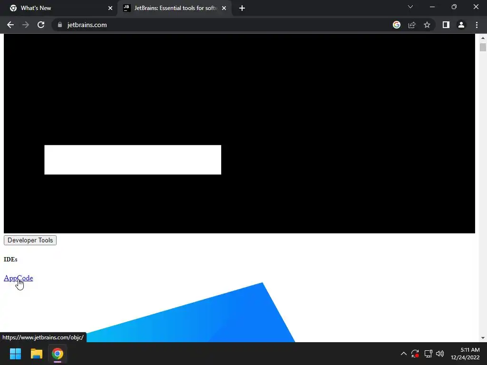This screenshot has height=365, width=487.
Task: Click the Chrome taskbar icon
Action: pos(58,354)
